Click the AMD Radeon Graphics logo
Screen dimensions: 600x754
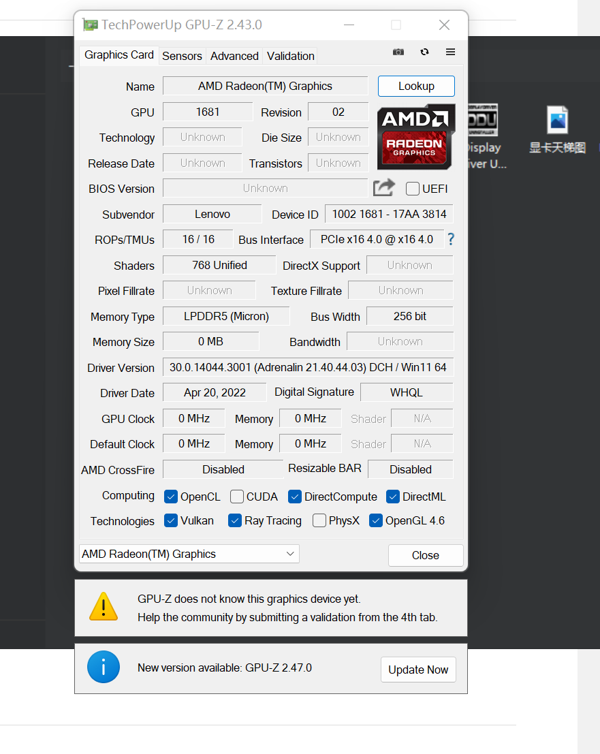pyautogui.click(x=416, y=137)
